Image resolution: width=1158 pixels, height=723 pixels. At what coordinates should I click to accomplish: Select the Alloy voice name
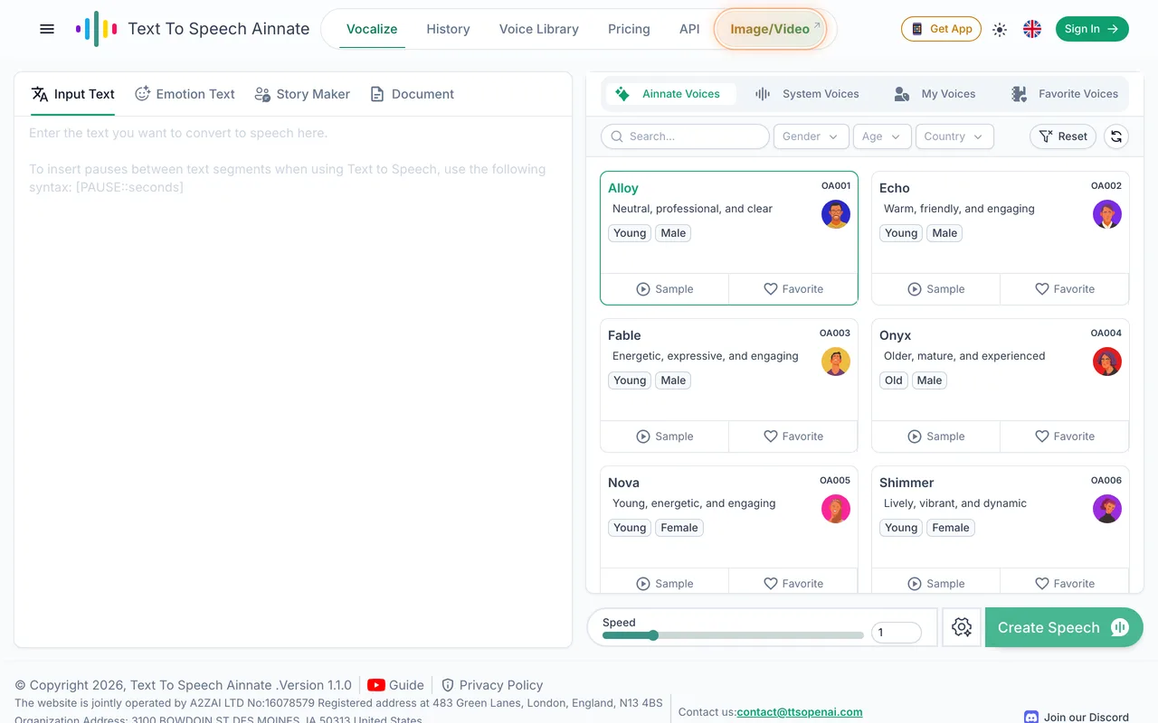623,188
